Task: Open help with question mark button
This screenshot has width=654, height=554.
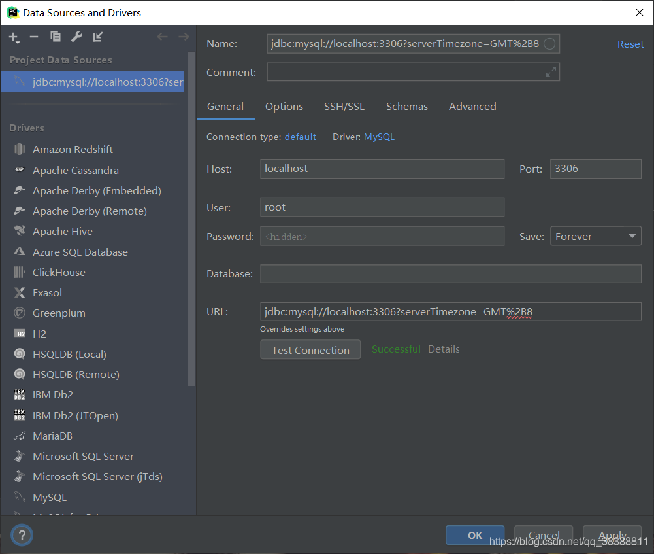Action: [x=22, y=535]
